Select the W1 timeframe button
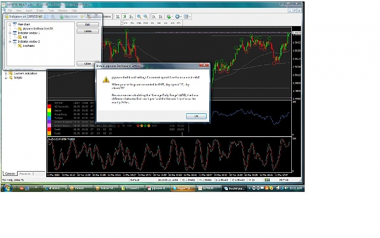 172,23
